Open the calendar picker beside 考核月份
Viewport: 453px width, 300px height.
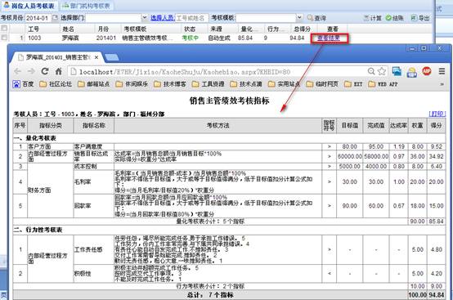55,18
